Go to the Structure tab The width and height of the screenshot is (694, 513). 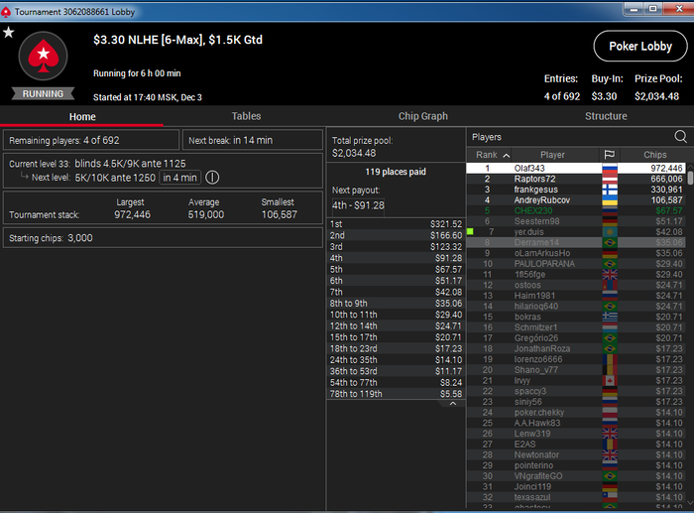coord(606,116)
